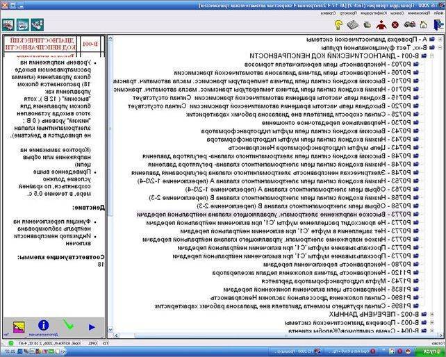Image resolution: width=446 pixels, height=357 pixels.
Task: Select P0753 Обрыв цепи электромагнитного клапана A
Action: coord(299,189)
